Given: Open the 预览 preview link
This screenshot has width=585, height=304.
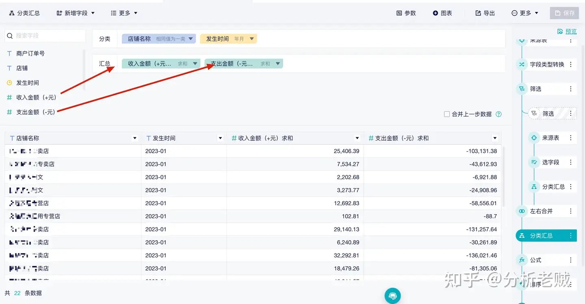Looking at the screenshot, I should [x=567, y=31].
